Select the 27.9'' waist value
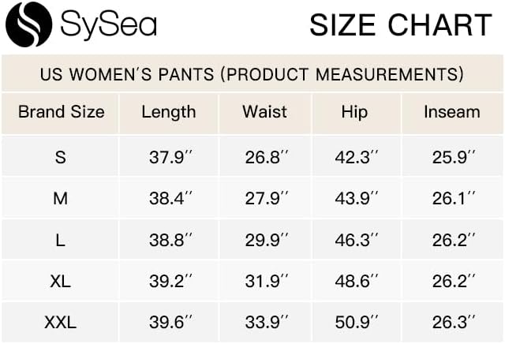This screenshot has width=505, height=344. click(x=267, y=199)
